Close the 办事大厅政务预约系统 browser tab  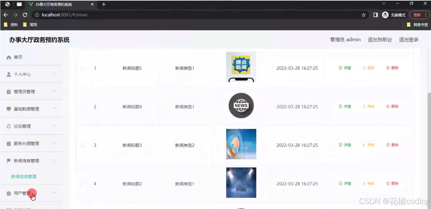tap(93, 5)
